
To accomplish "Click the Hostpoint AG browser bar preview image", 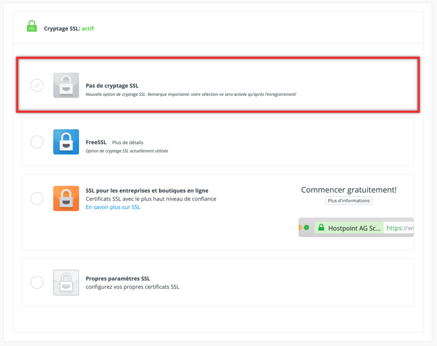I will coord(356,227).
